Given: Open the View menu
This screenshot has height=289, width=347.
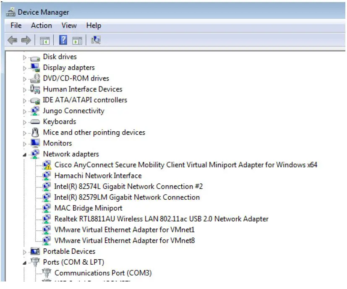Looking at the screenshot, I should tap(69, 26).
